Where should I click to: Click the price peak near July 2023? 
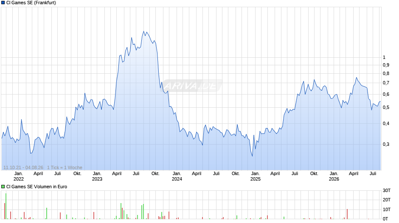[143, 31]
